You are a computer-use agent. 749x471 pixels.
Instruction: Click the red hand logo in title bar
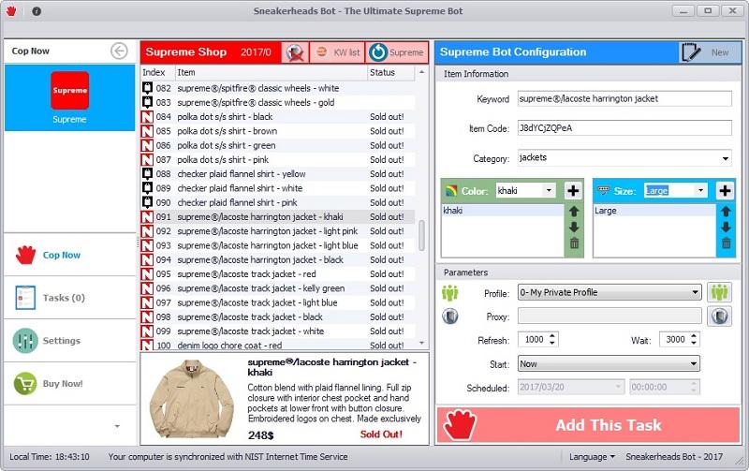tap(11, 11)
